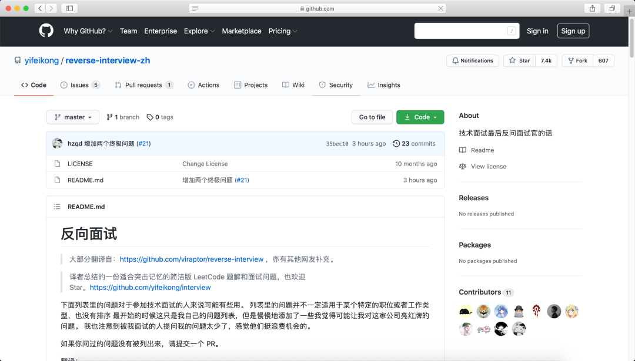This screenshot has height=361, width=635.
Task: Star the repository
Action: pyautogui.click(x=519, y=60)
